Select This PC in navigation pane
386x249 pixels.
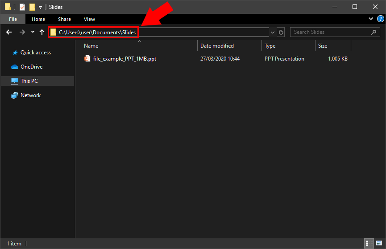coord(37,81)
